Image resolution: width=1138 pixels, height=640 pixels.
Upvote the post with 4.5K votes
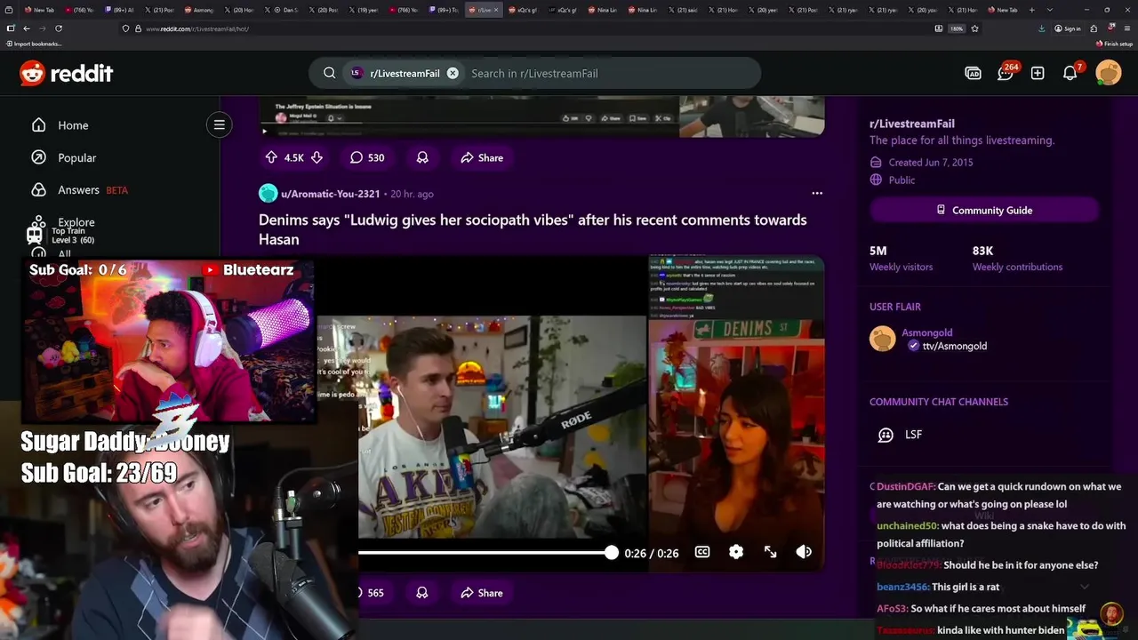tap(271, 157)
